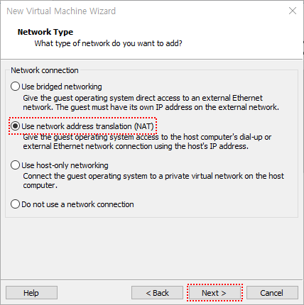
Task: Go to previous step with Back button
Action: pos(157,293)
